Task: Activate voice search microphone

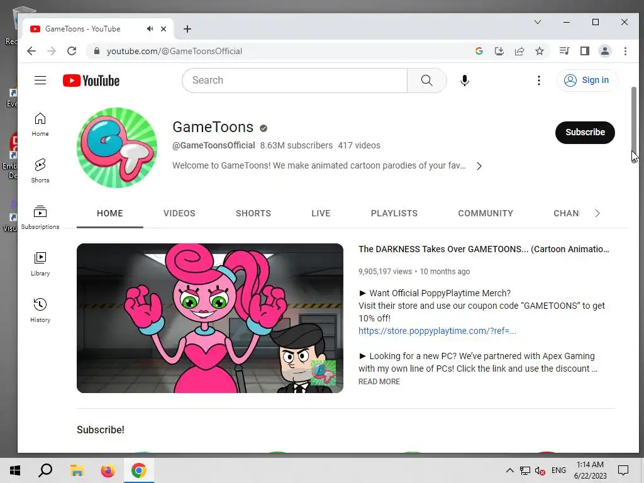Action: click(465, 80)
